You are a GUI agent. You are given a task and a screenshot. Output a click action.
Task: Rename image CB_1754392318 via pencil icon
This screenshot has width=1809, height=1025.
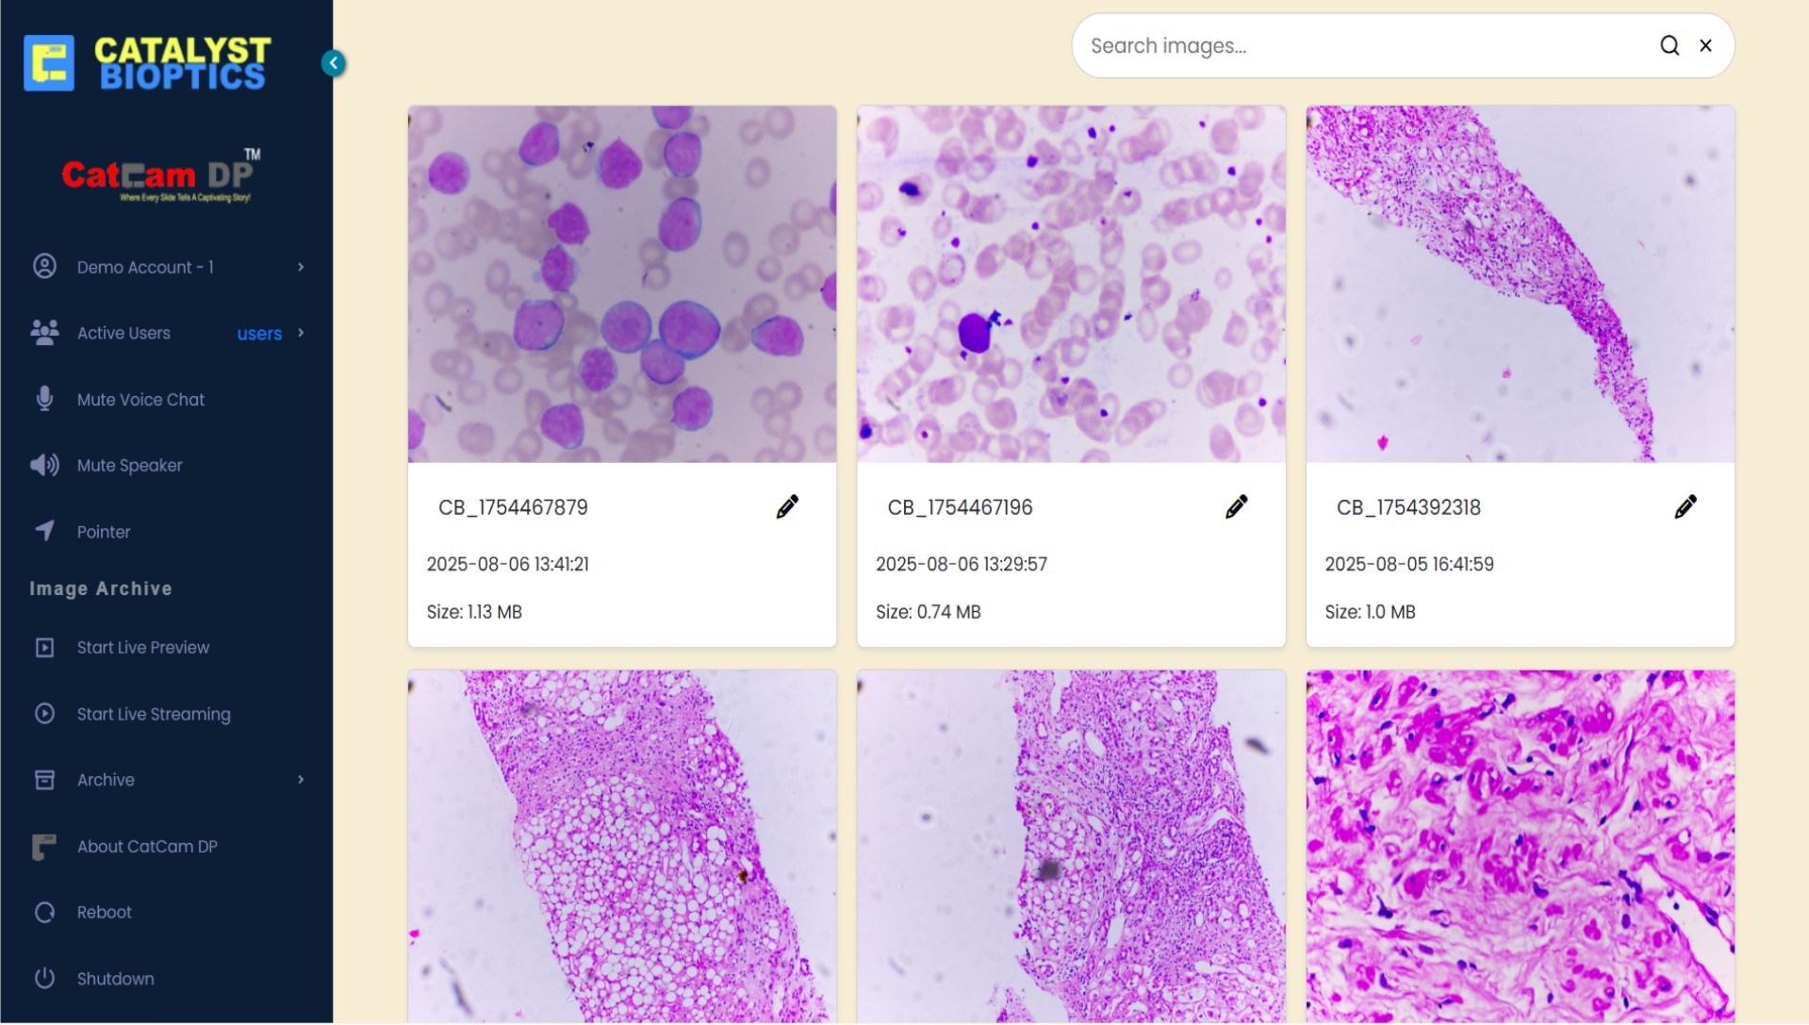pos(1686,507)
